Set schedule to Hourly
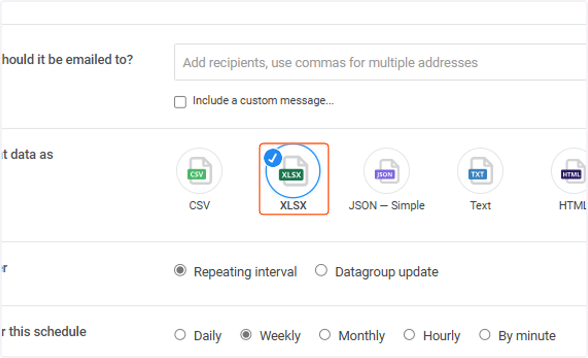The image size is (588, 358). pos(409,335)
